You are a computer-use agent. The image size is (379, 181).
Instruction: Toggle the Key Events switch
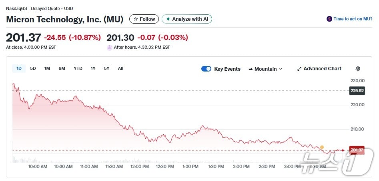[x=206, y=69]
